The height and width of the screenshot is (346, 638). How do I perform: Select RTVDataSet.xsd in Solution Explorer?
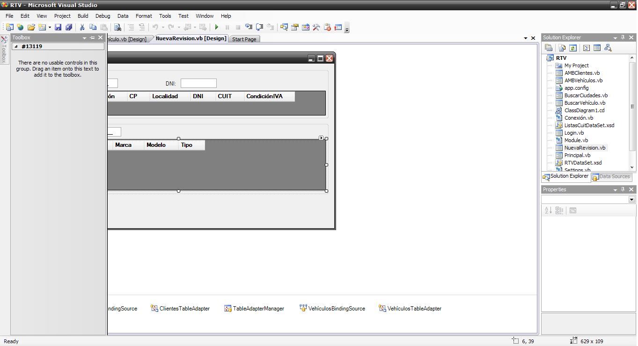[583, 163]
